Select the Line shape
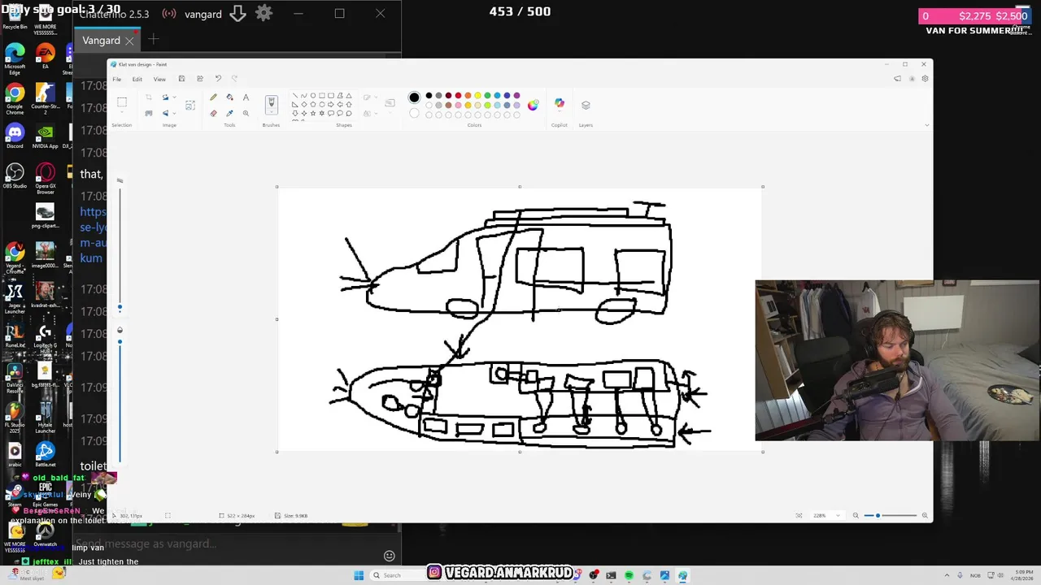 coord(294,95)
